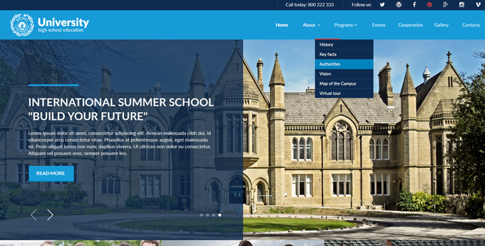
Task: Select the second slider pagination dot
Action: pyautogui.click(x=207, y=215)
